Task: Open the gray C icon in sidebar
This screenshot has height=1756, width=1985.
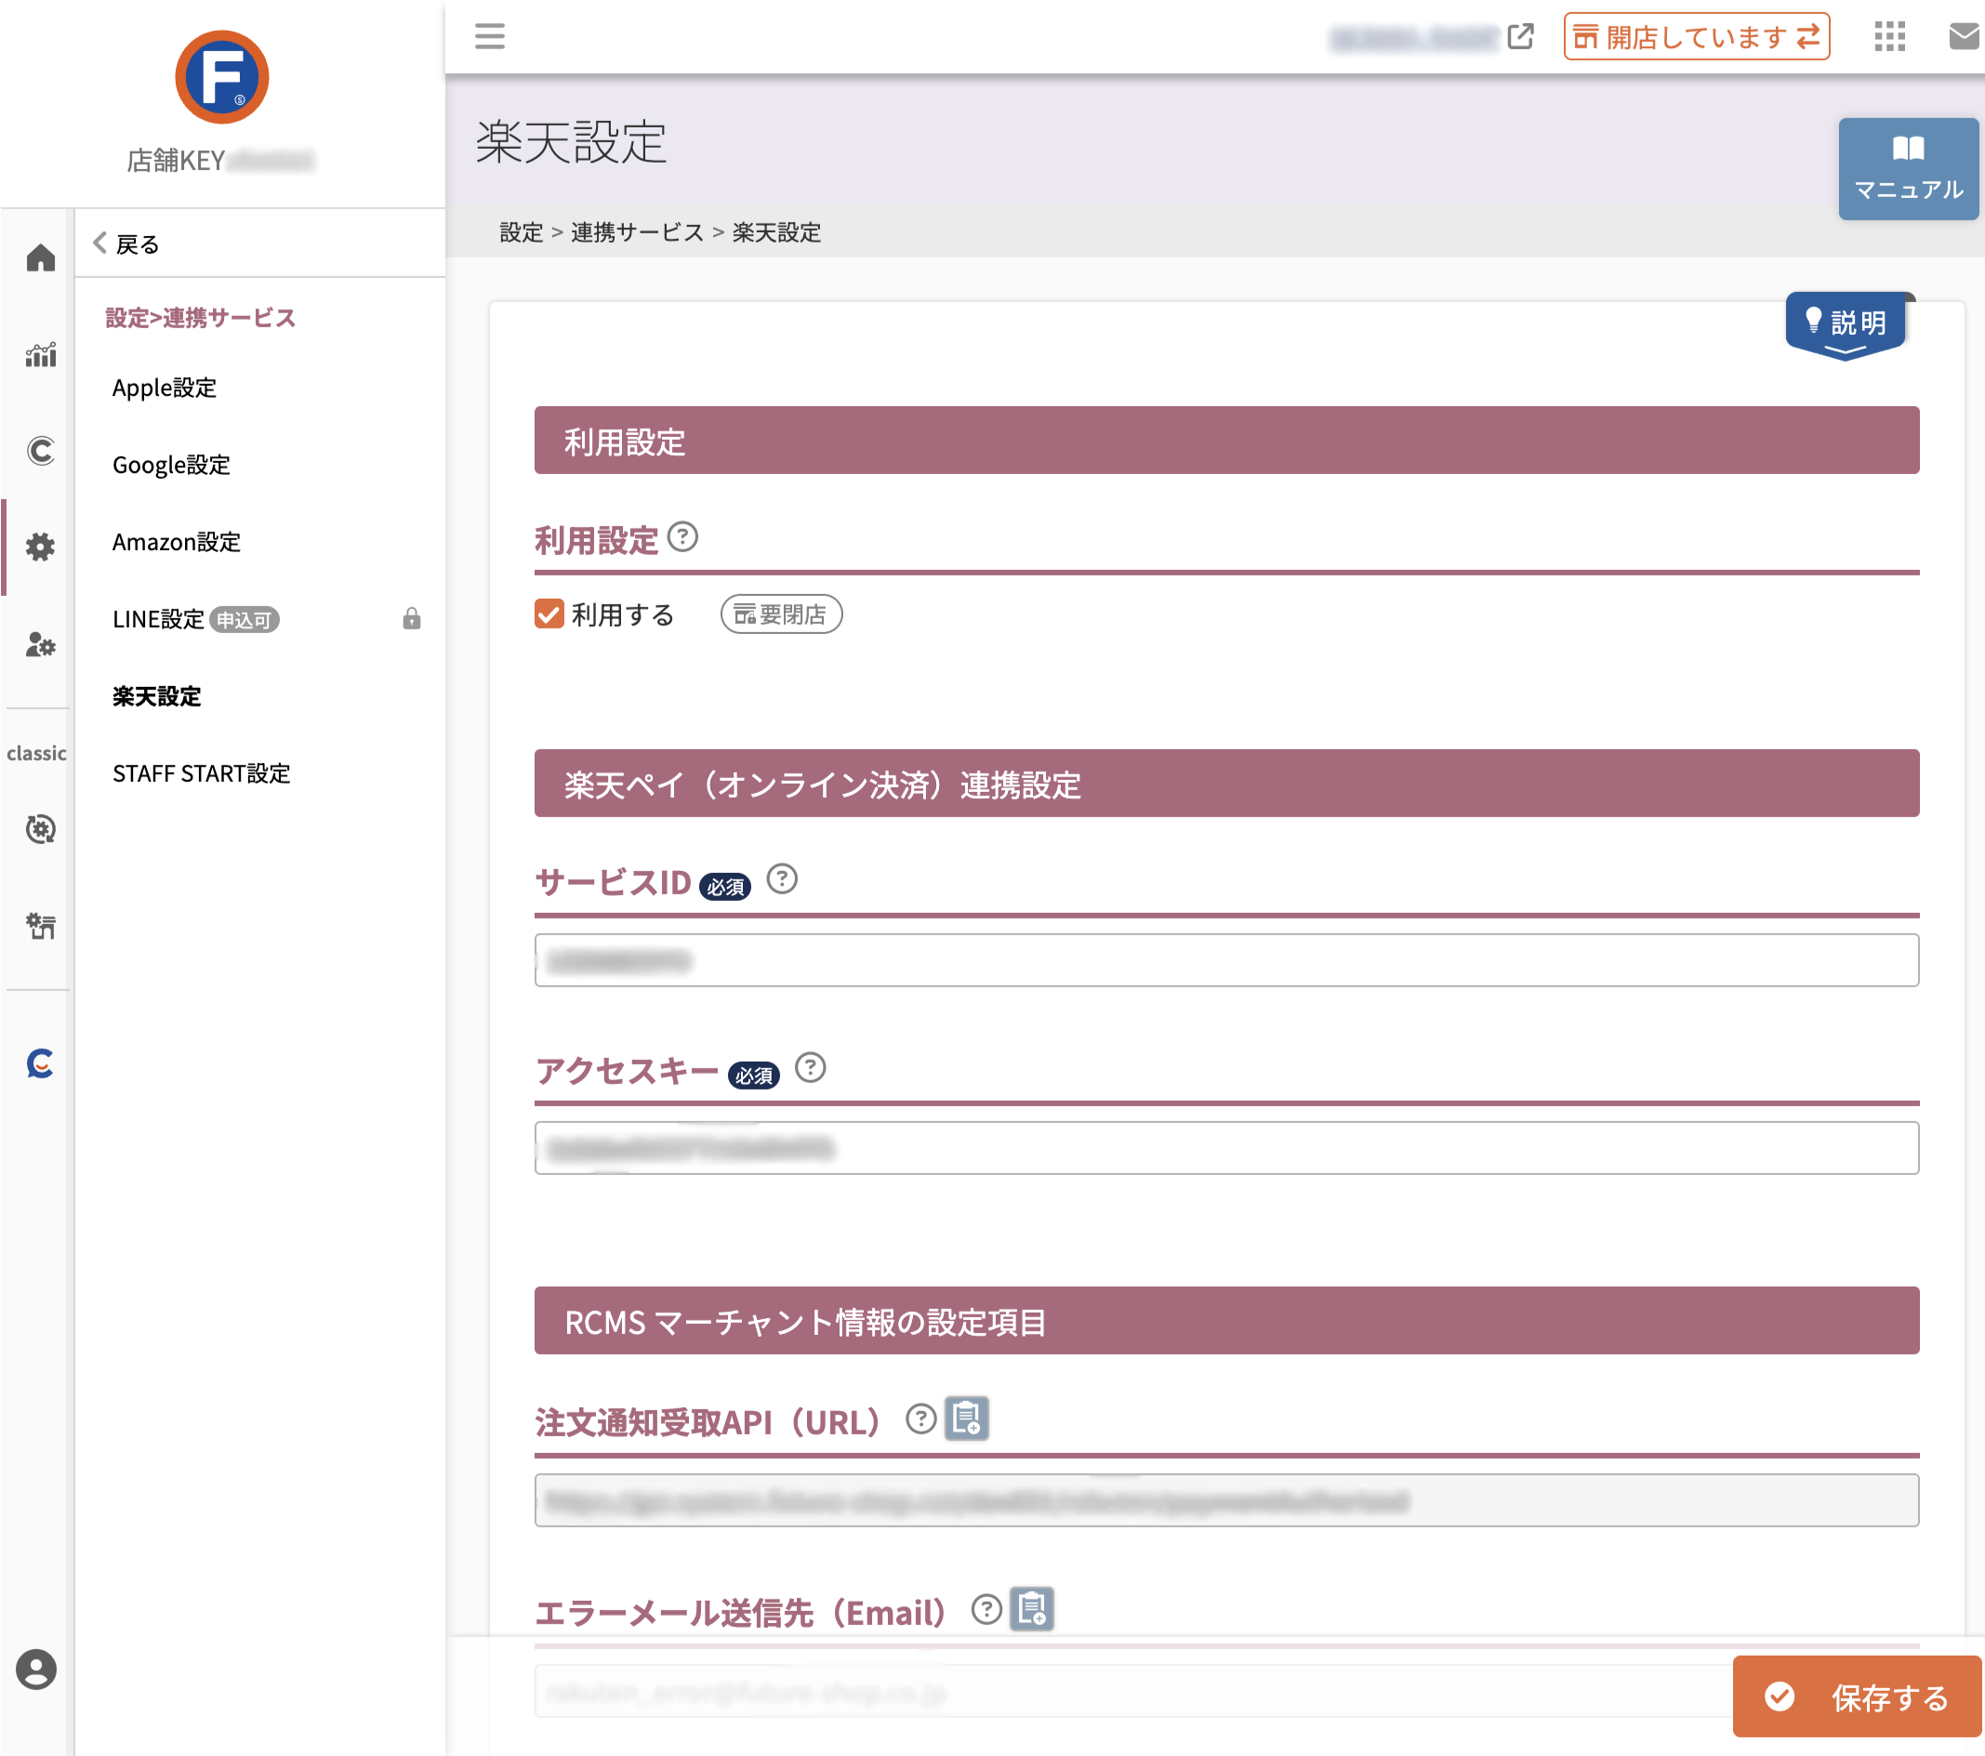Action: click(x=40, y=451)
